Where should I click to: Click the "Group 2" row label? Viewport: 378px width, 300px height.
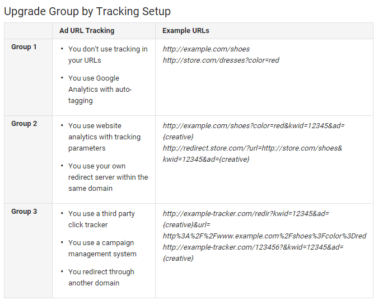pos(24,124)
